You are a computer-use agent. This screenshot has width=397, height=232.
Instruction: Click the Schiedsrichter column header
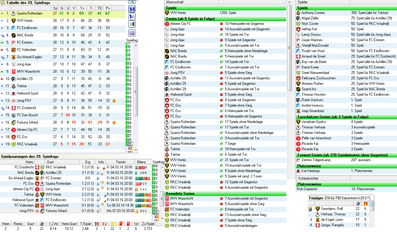[x=323, y=178]
